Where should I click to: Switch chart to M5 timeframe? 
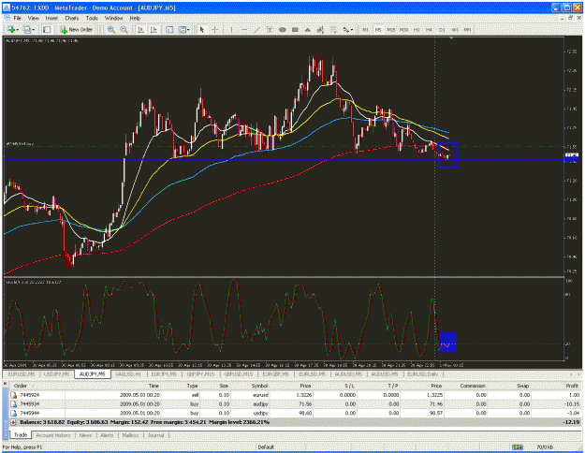[x=378, y=29]
